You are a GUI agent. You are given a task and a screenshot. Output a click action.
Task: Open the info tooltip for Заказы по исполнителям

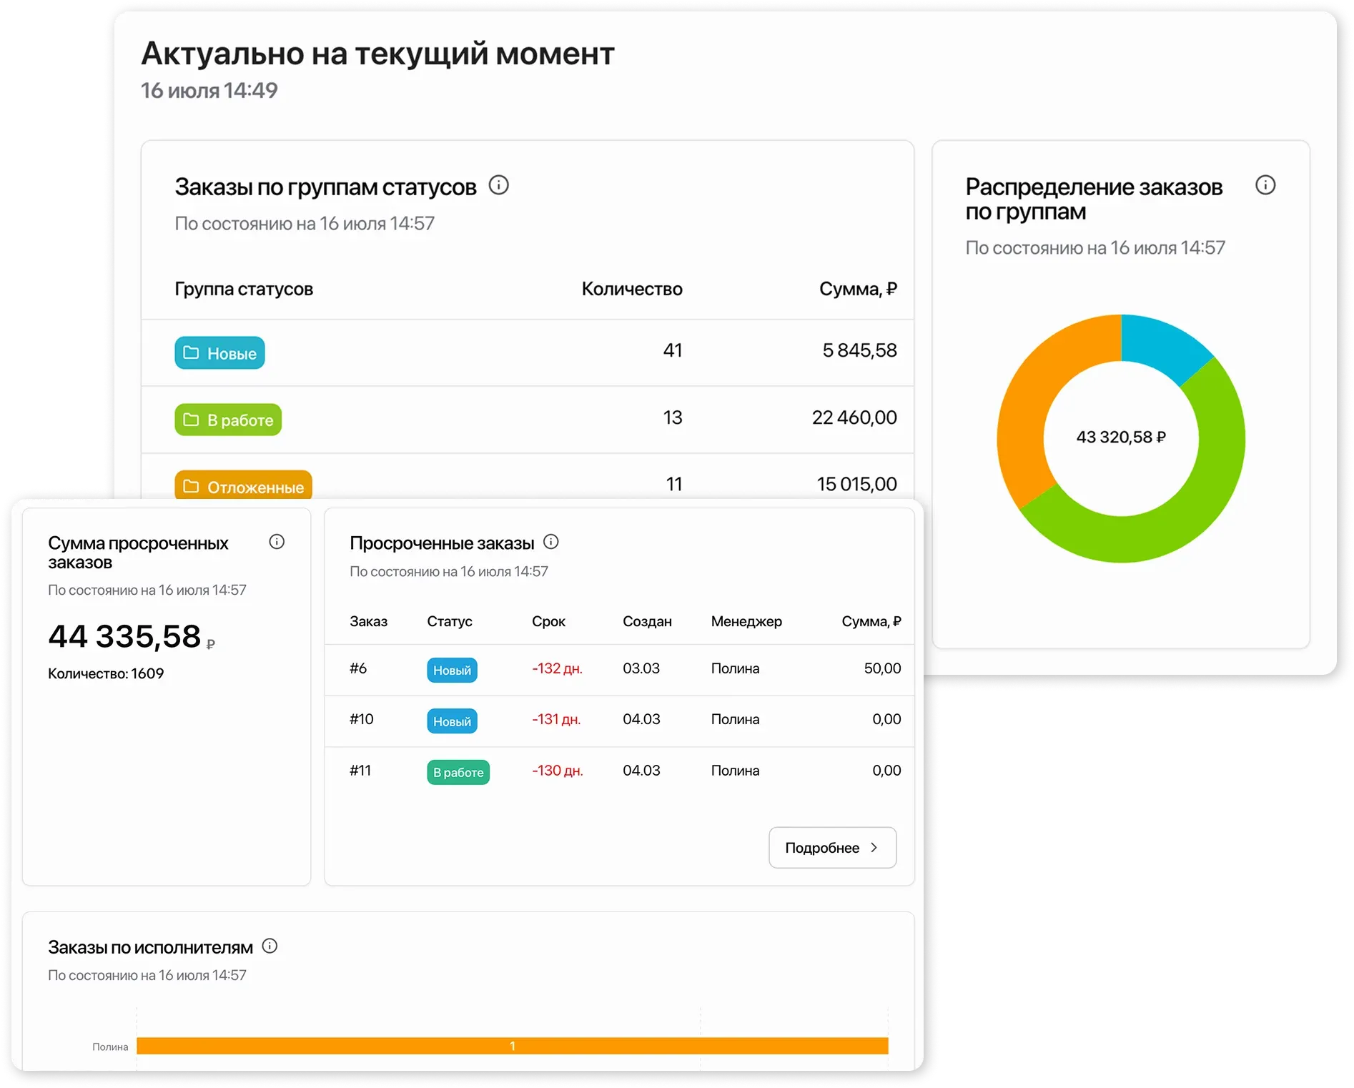point(270,946)
